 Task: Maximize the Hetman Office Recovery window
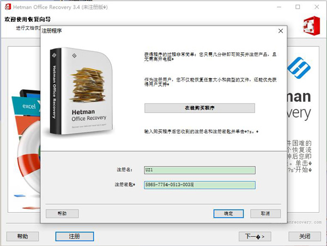pyautogui.click(x=298, y=7)
